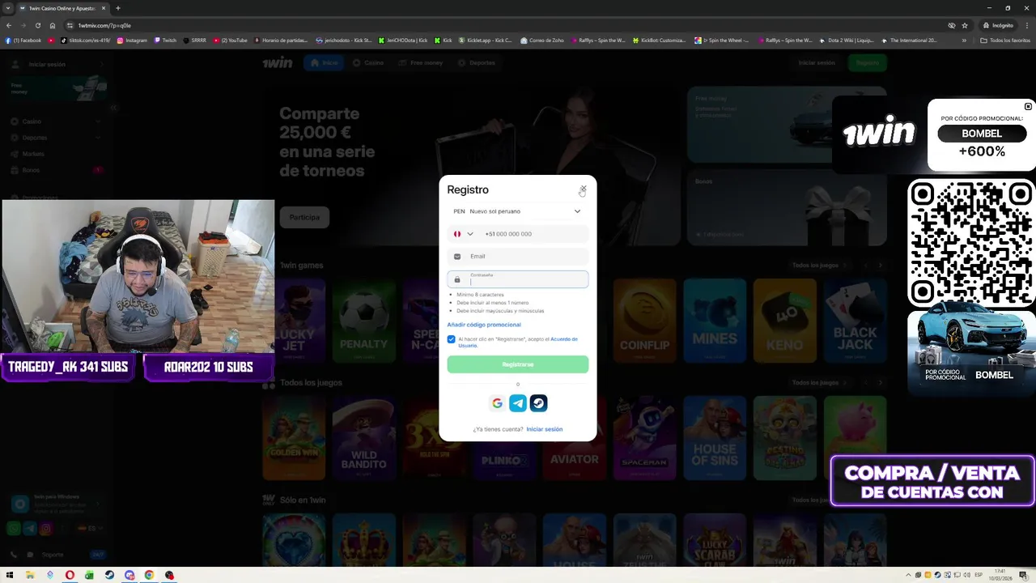1036x583 pixels.
Task: Open File Explorer from the taskbar
Action: click(x=30, y=575)
